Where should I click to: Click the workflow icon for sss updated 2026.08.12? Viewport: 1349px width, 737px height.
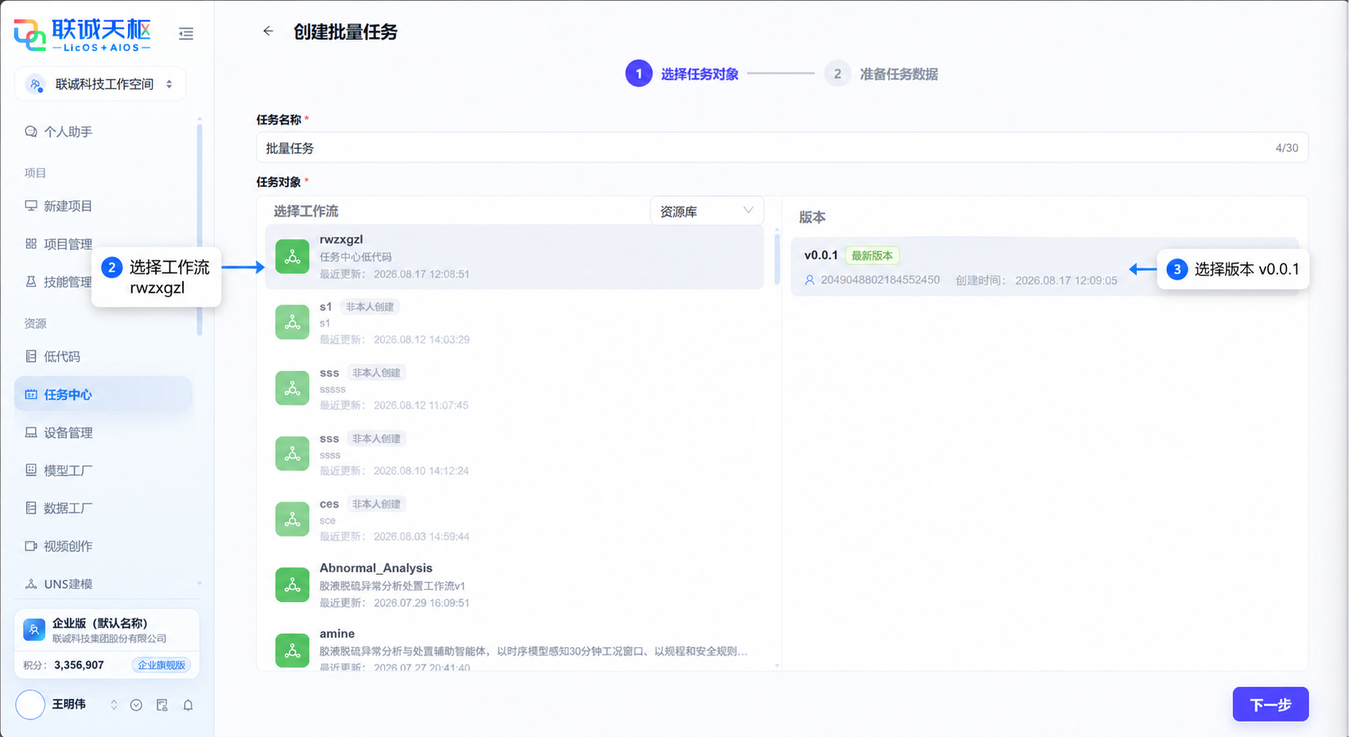pyautogui.click(x=293, y=388)
